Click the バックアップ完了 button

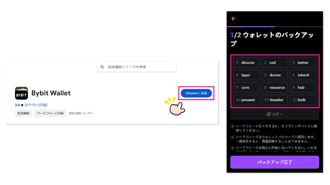[275, 162]
